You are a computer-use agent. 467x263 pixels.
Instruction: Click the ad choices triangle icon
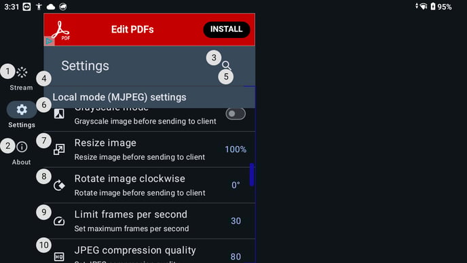pyautogui.click(x=49, y=41)
